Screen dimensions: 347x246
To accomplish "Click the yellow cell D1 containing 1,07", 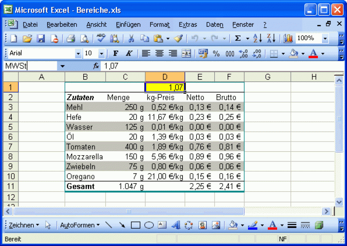I will 165,87.
